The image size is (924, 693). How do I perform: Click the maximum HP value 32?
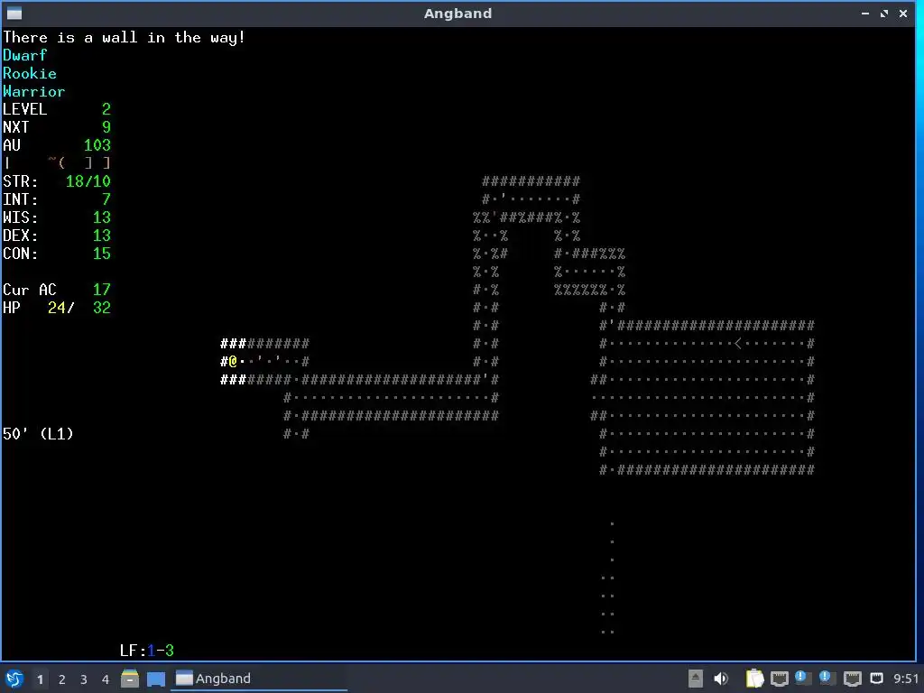point(102,308)
